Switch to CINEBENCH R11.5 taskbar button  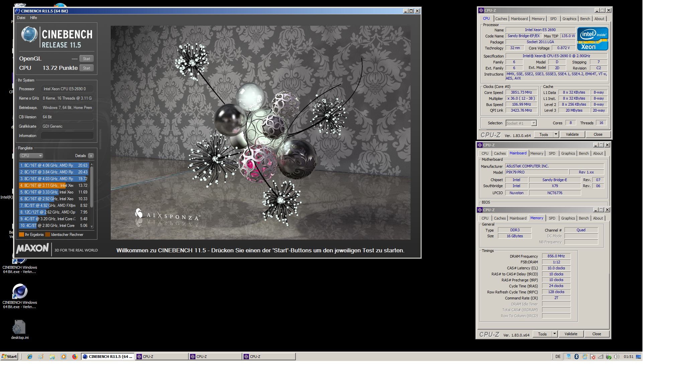click(108, 357)
